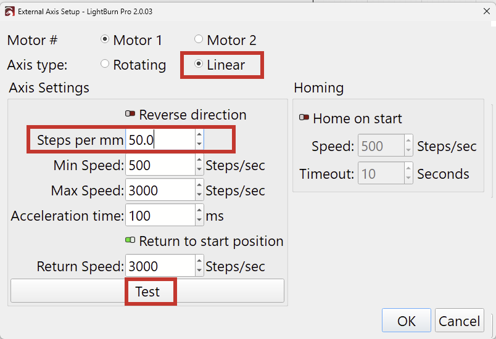Increase Steps per mm with up arrow
The image size is (496, 339).
click(199, 135)
